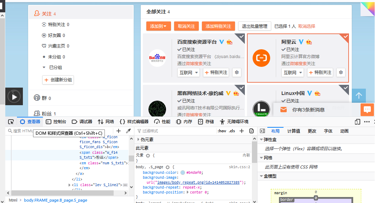
Task: Click the 阿里云 orange avatar
Action: [x=261, y=58]
